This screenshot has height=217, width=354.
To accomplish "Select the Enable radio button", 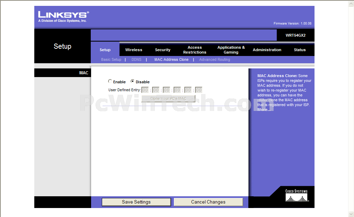I will (110, 81).
